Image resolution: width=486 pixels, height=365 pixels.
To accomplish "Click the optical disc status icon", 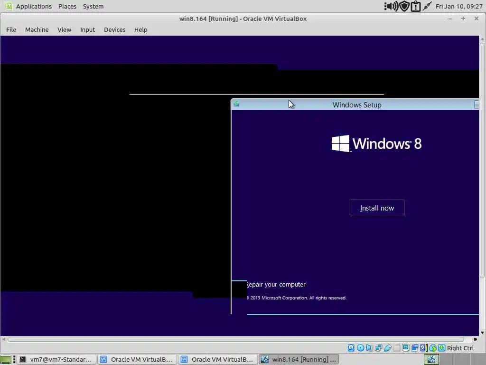I will (361, 348).
